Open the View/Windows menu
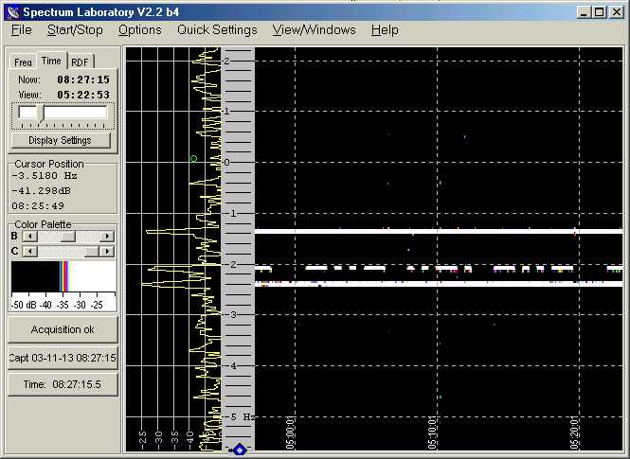The height and width of the screenshot is (459, 630). [314, 30]
